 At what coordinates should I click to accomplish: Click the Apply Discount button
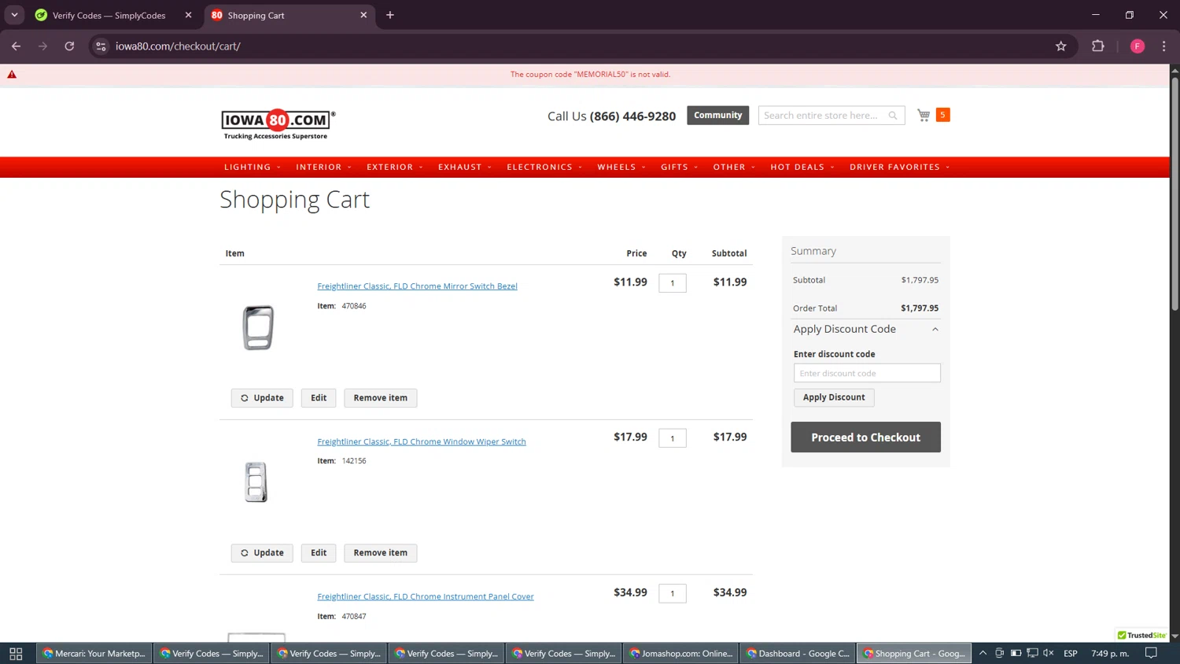pos(834,397)
